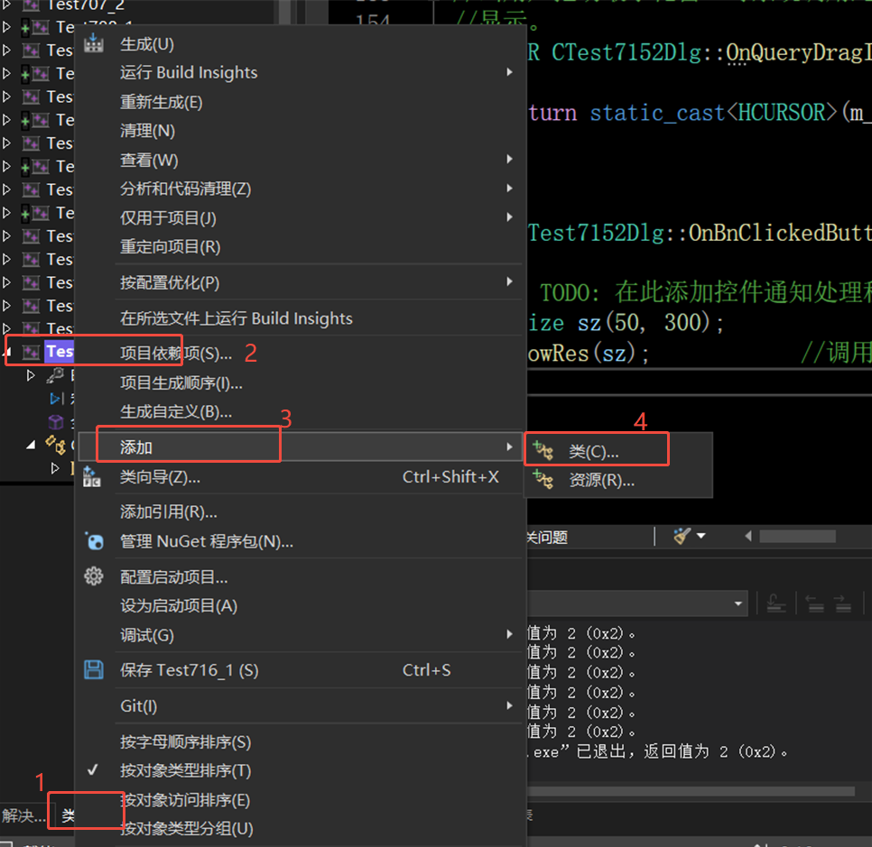Screen dimensions: 872x847
Task: Click the Build (生成) menu item
Action: [147, 44]
